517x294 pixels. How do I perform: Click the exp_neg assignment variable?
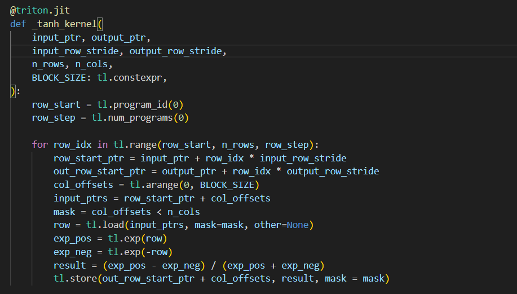(72, 252)
